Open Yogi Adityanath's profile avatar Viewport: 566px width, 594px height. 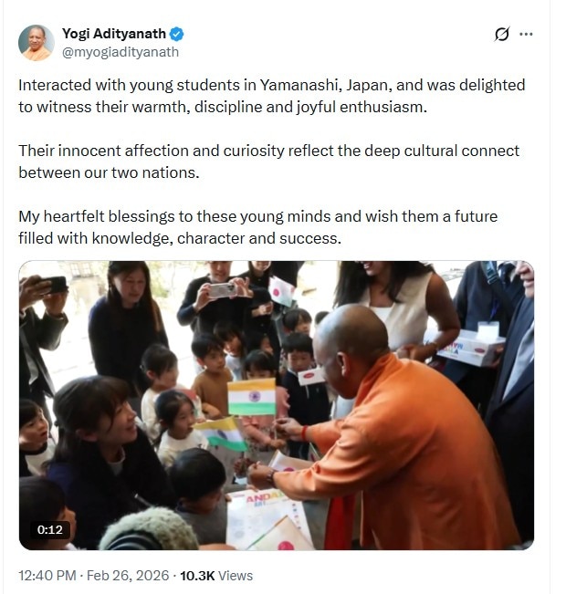coord(37,43)
